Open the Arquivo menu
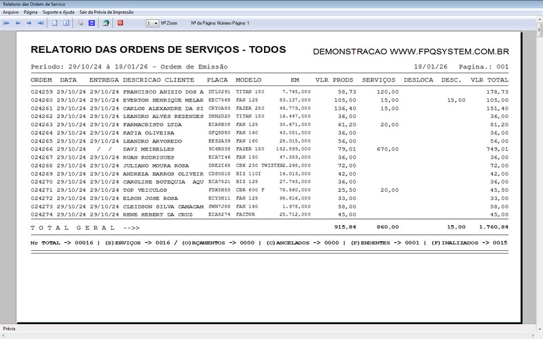 pyautogui.click(x=11, y=12)
